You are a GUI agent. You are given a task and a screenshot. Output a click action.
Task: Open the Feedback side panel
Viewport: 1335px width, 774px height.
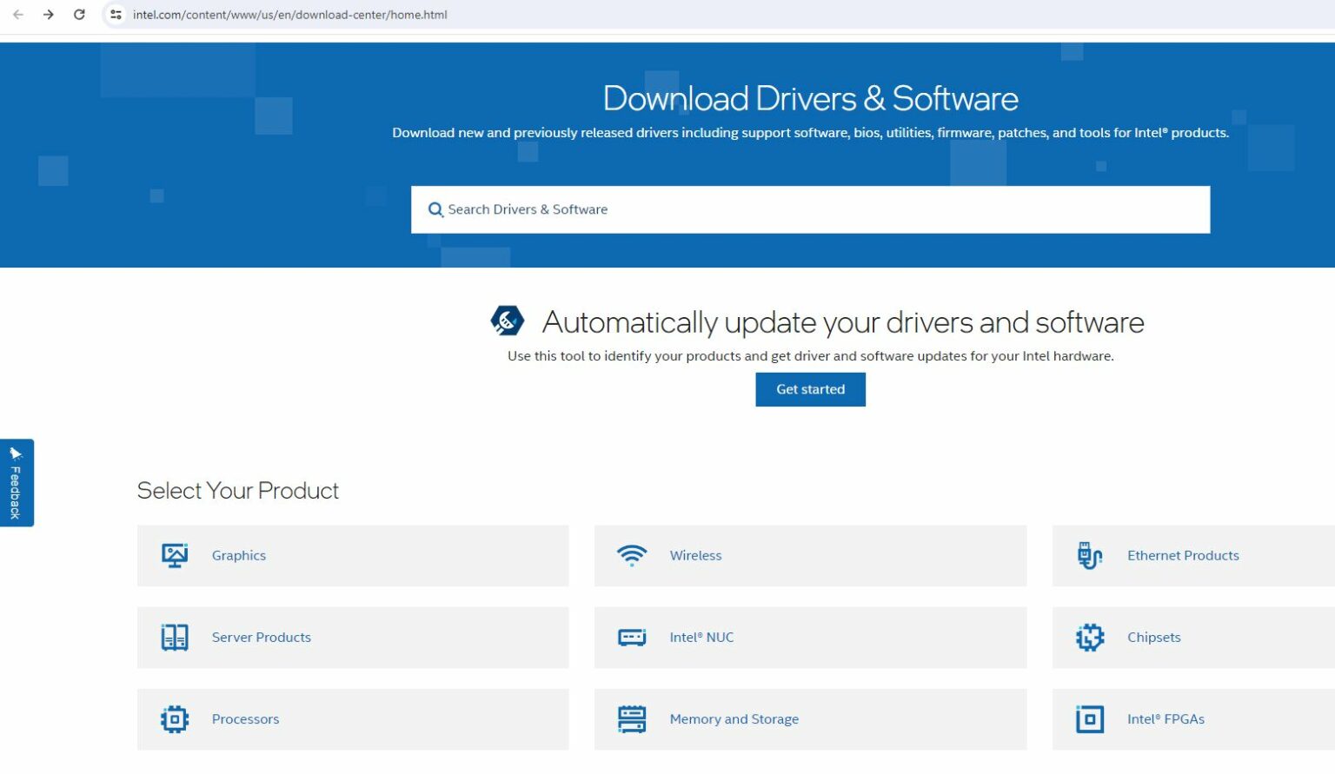tap(16, 482)
